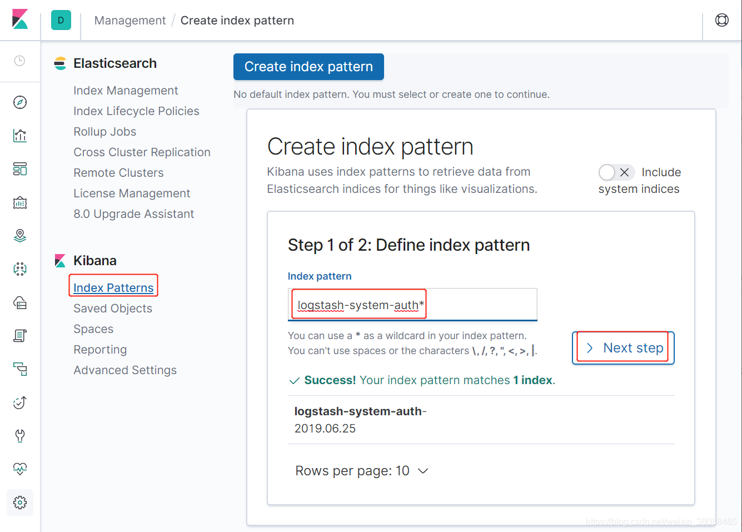The image size is (742, 532).
Task: Open Dashboard icon in sidebar
Action: pos(20,169)
